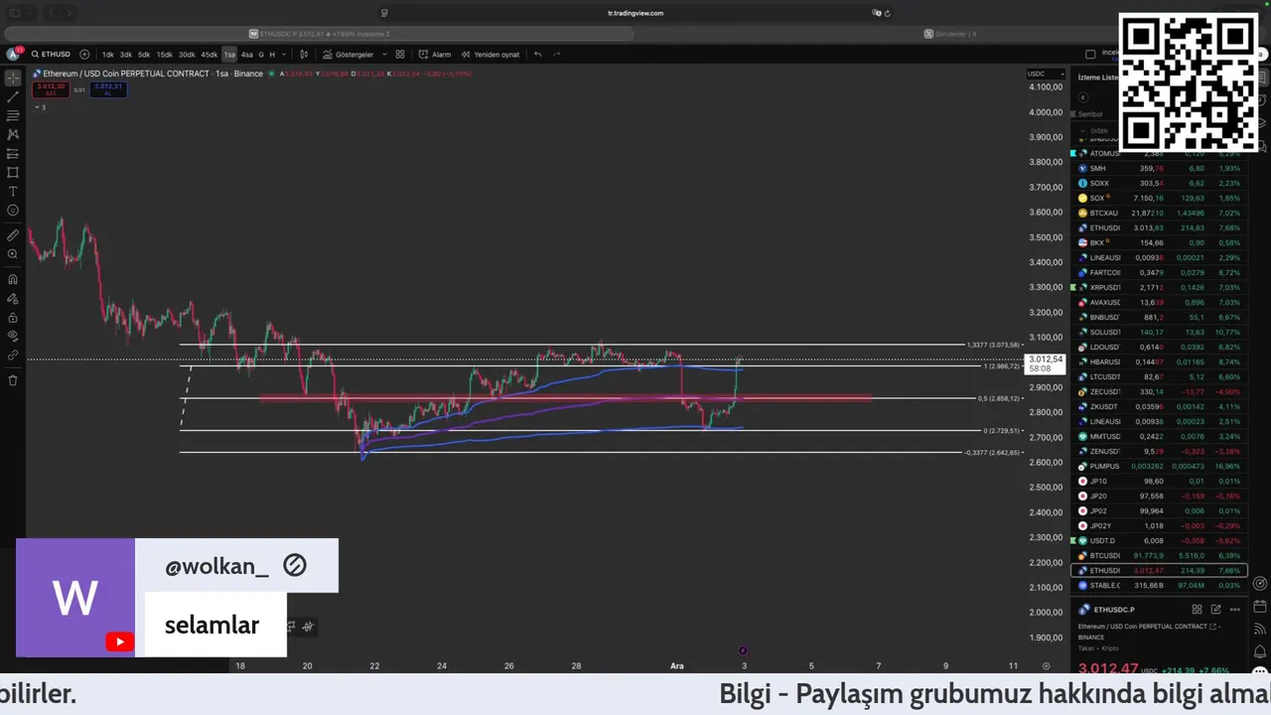The height and width of the screenshot is (715, 1271).
Task: Open chart time axis settings gear
Action: click(x=1046, y=665)
